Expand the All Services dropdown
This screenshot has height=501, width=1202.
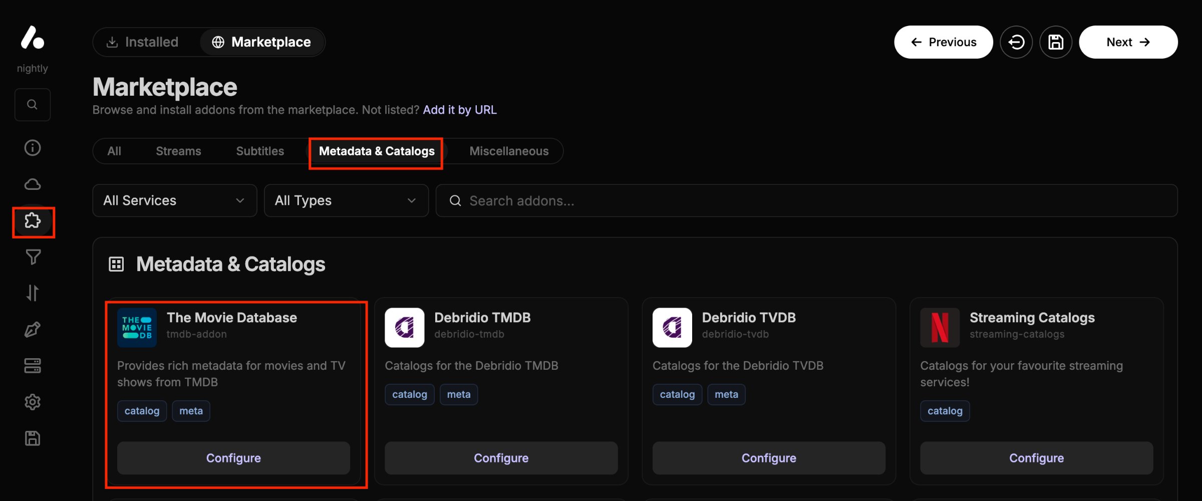pos(175,200)
